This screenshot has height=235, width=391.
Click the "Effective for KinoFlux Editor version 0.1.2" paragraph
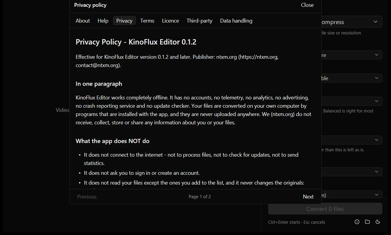tap(177, 61)
